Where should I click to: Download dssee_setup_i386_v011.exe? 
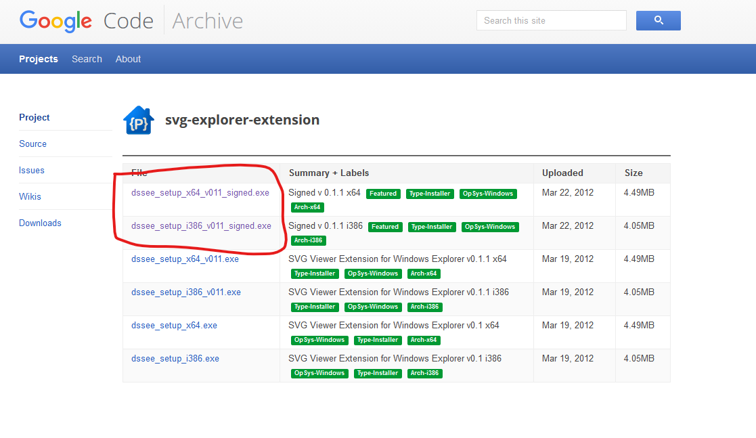[186, 292]
